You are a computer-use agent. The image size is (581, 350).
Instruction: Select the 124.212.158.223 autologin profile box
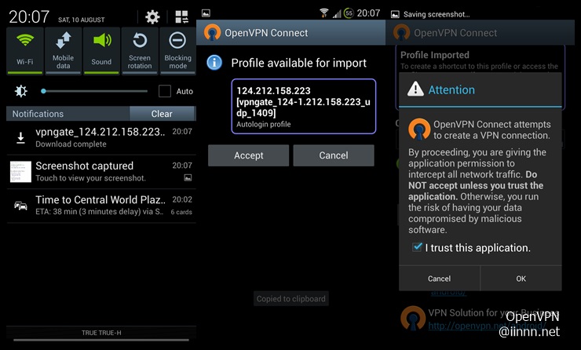(x=304, y=106)
